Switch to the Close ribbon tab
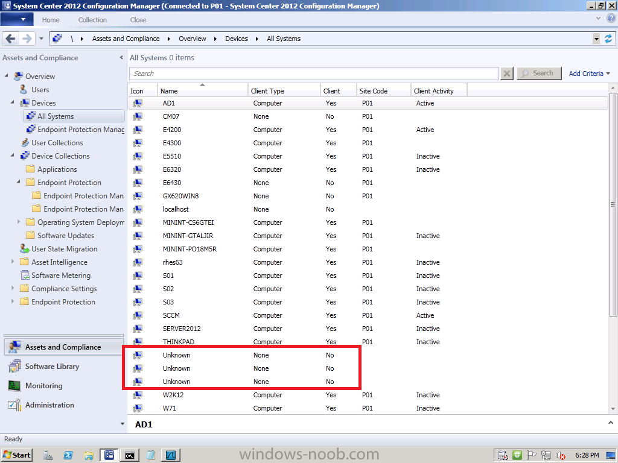 click(138, 20)
